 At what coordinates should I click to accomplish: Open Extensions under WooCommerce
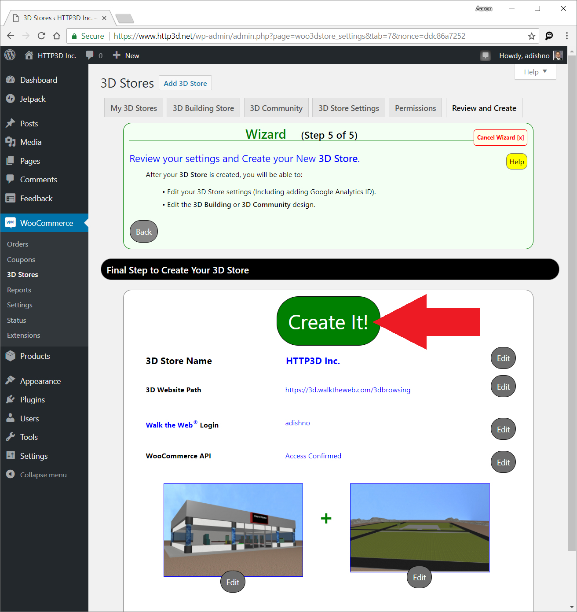pyautogui.click(x=23, y=335)
